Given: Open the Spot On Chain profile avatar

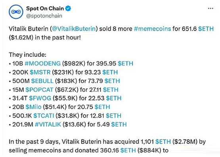Looking at the screenshot, I should (x=16, y=12).
